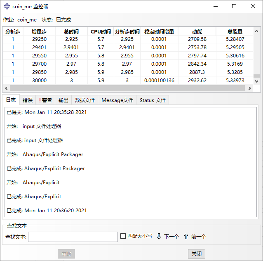Click the 动能 column header
Viewport: 263px width, 261px height.
pos(197,32)
